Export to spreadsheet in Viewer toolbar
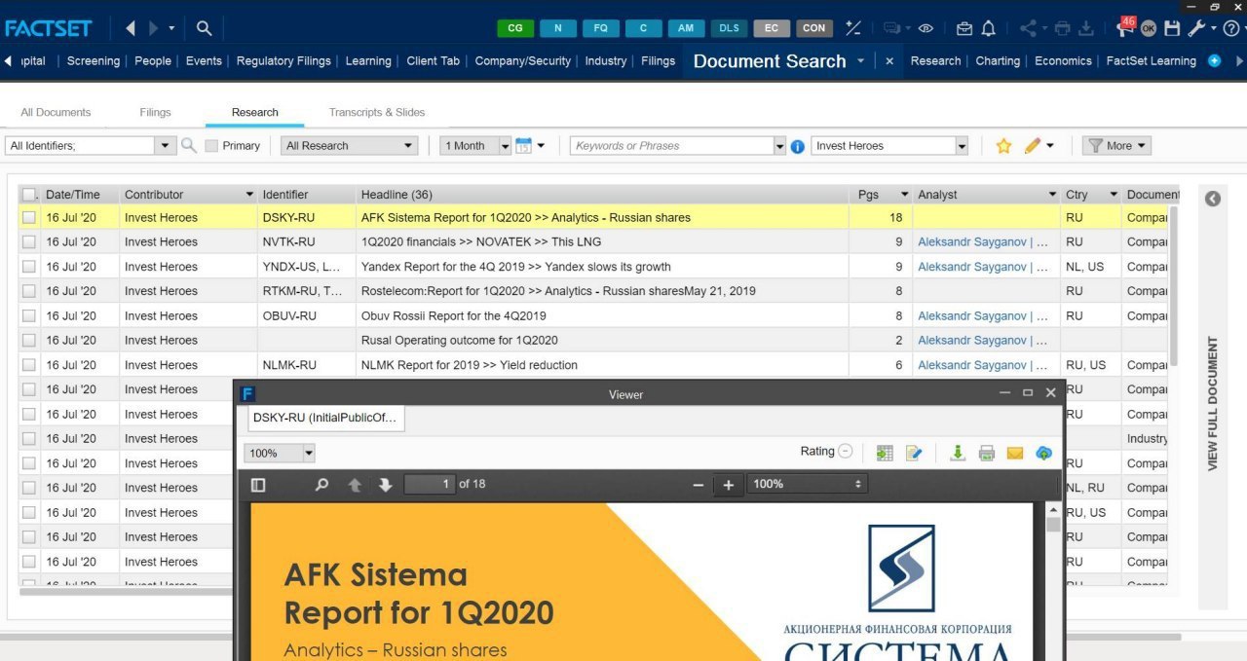Image resolution: width=1247 pixels, height=661 pixels. click(x=885, y=453)
